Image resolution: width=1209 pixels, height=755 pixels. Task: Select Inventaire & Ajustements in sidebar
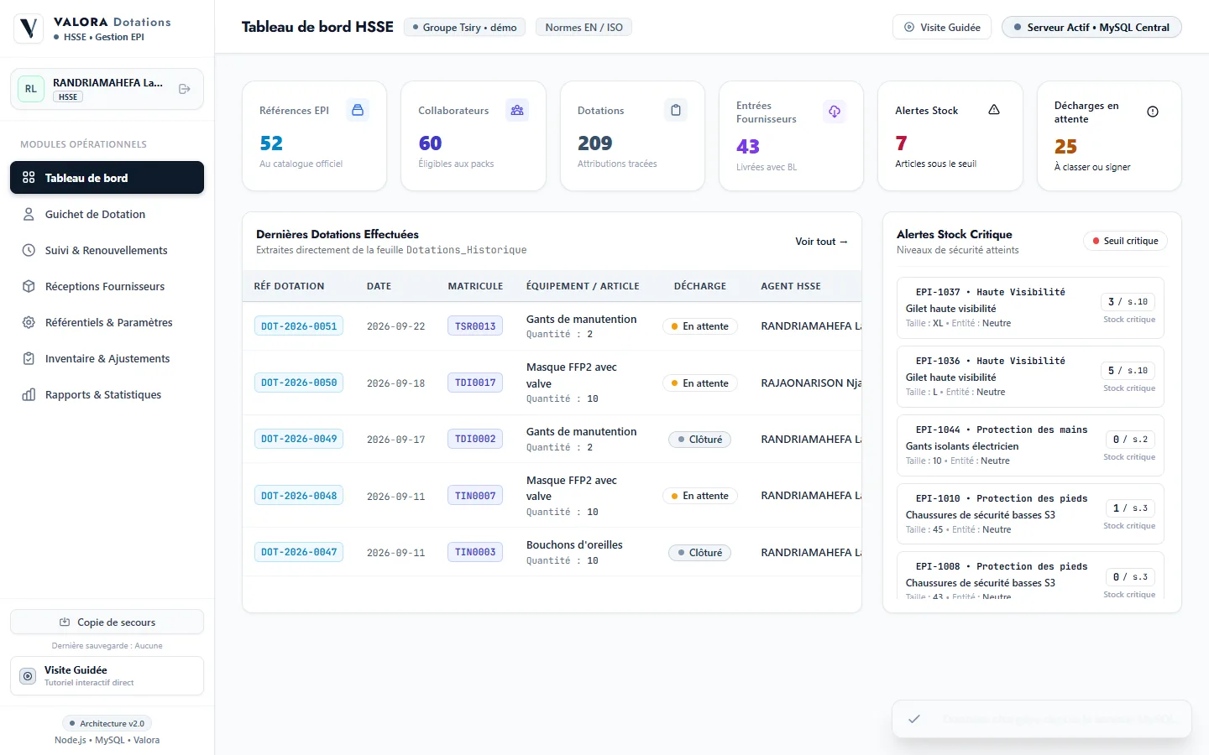point(107,358)
